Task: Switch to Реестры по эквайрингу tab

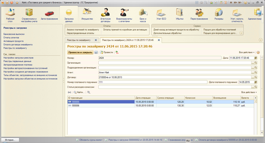Action: pos(79,40)
